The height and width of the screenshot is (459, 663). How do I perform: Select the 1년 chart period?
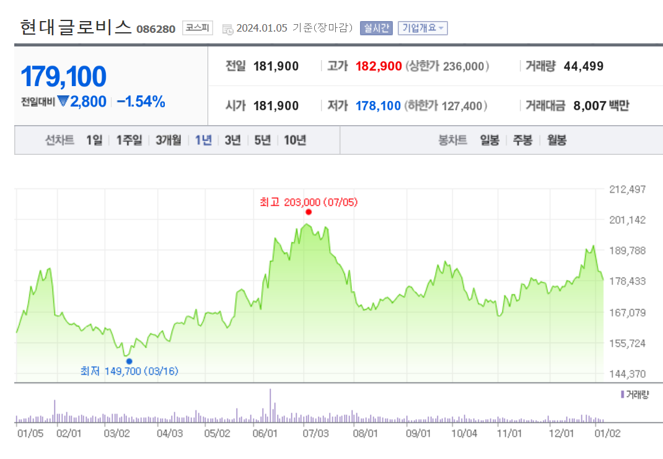pyautogui.click(x=203, y=140)
